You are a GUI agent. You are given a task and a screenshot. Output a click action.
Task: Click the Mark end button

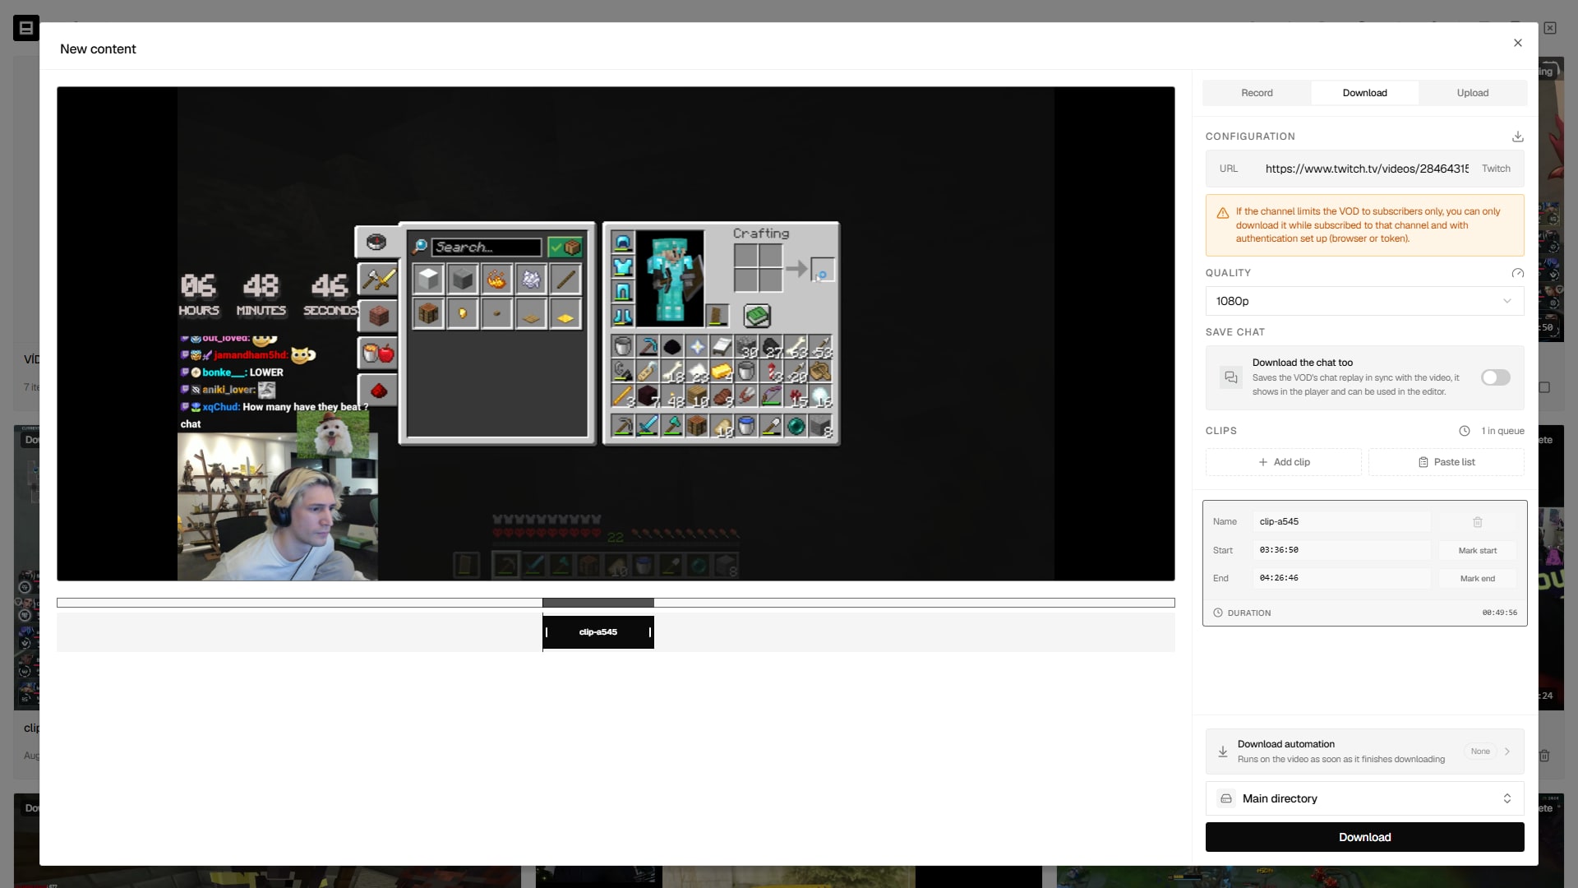[x=1477, y=578]
